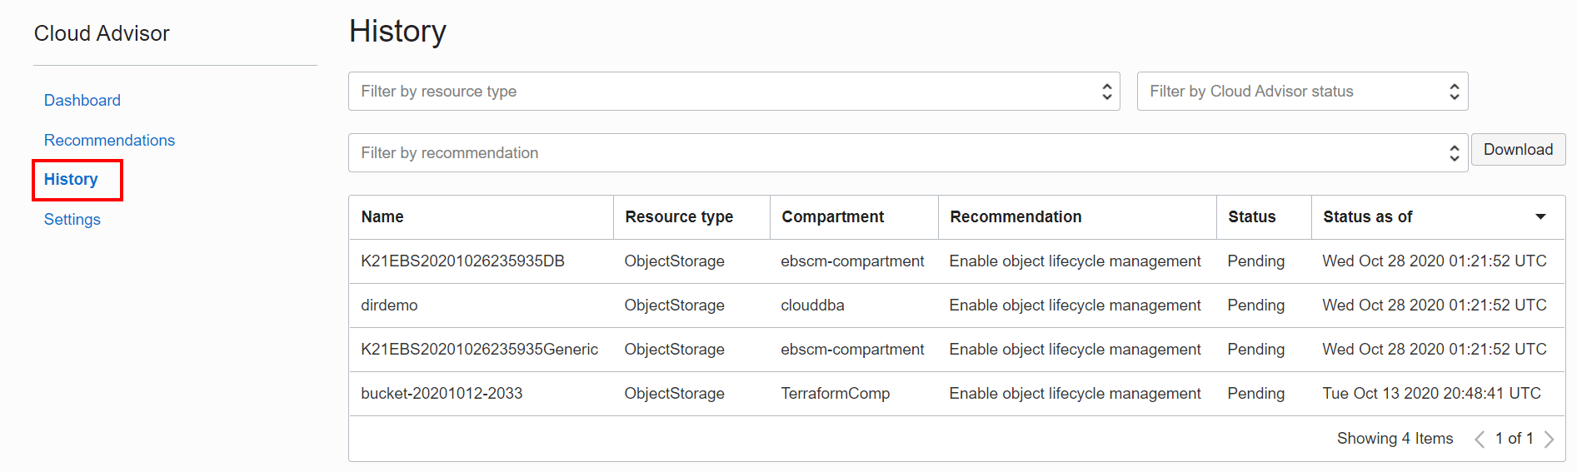Image resolution: width=1577 pixels, height=472 pixels.
Task: Expand the Filter by recommendation dropdown
Action: (x=907, y=153)
